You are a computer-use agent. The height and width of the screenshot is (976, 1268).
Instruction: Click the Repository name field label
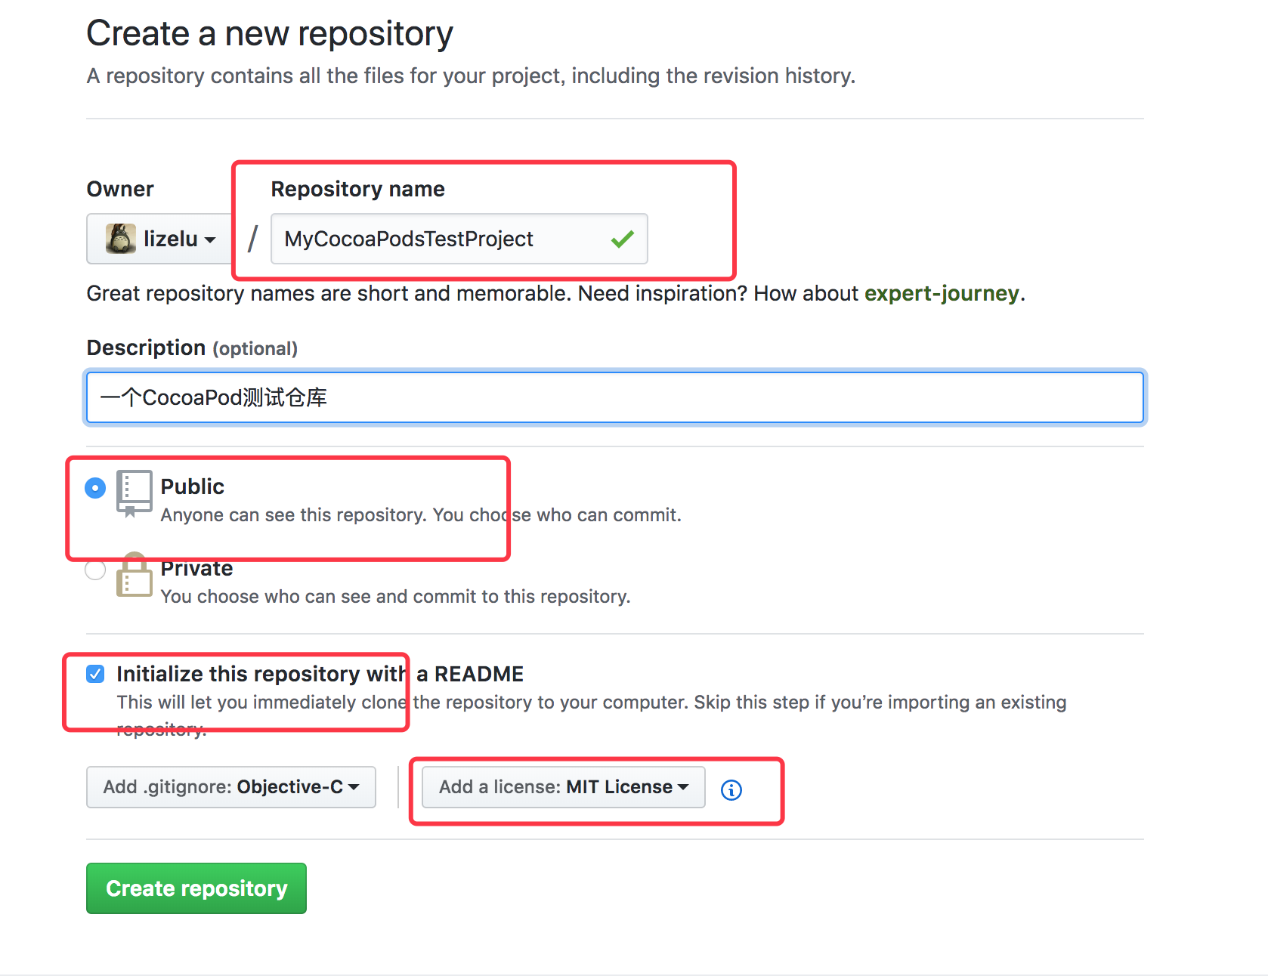tap(357, 189)
